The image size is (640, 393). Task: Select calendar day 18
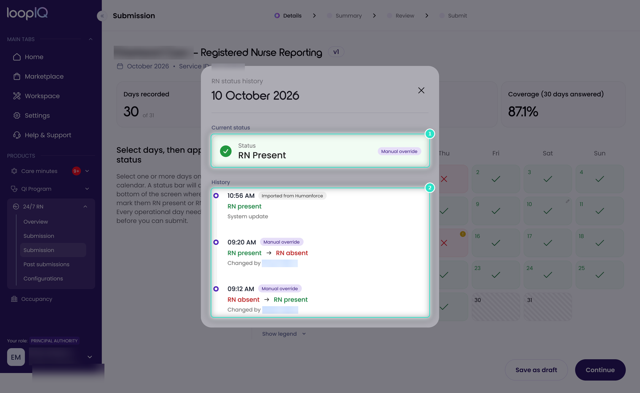(600, 243)
